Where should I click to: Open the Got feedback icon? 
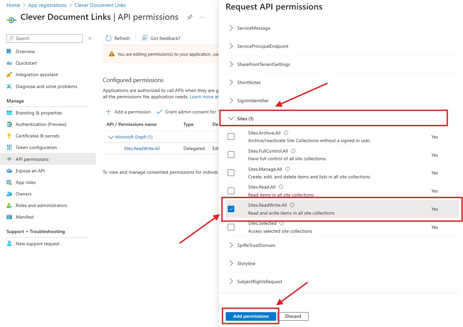pos(145,38)
